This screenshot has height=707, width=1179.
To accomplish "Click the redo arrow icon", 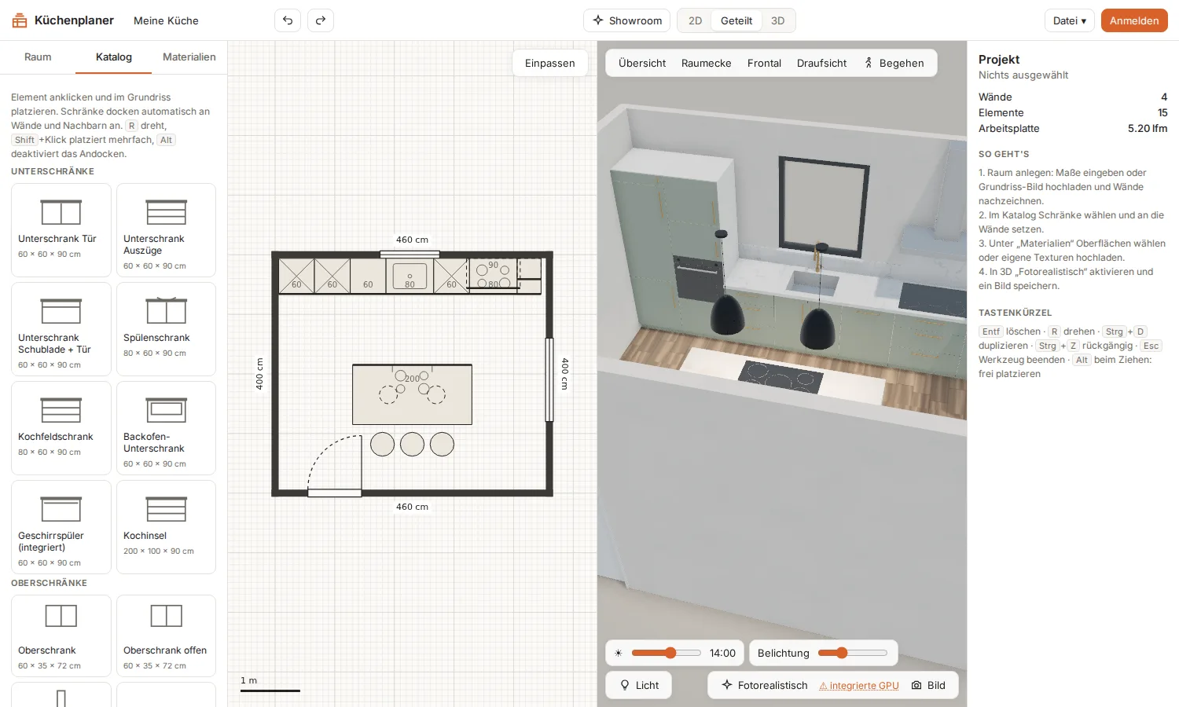I will (321, 20).
